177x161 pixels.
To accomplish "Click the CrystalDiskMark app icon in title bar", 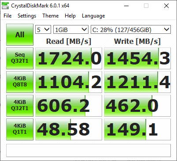I will (x=5, y=6).
